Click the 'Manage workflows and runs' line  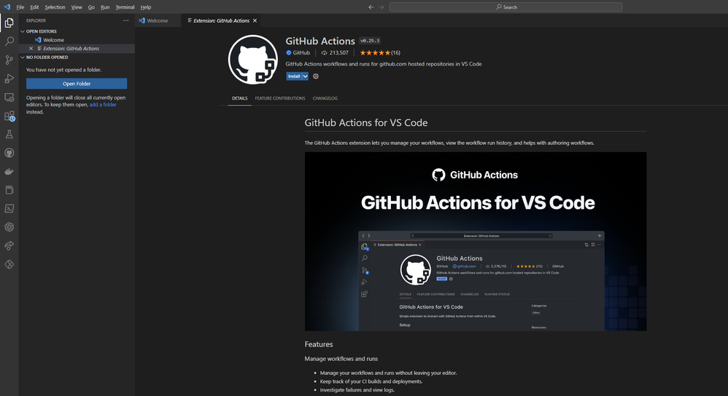click(x=341, y=358)
